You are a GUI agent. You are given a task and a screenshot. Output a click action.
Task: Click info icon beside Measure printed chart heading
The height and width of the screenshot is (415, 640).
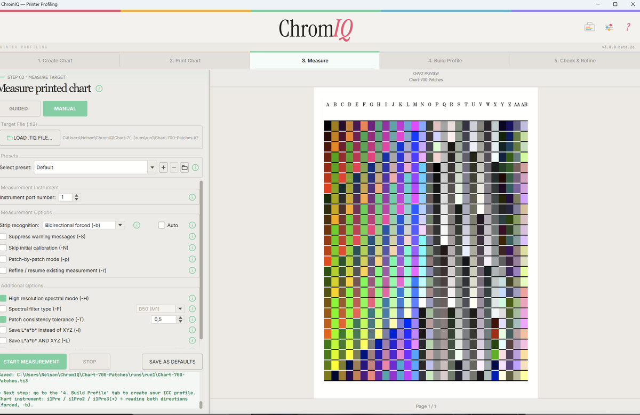click(x=99, y=89)
